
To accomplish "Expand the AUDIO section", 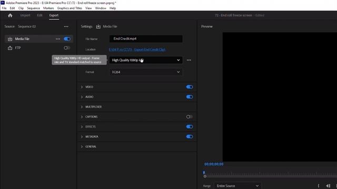I will (x=82, y=97).
